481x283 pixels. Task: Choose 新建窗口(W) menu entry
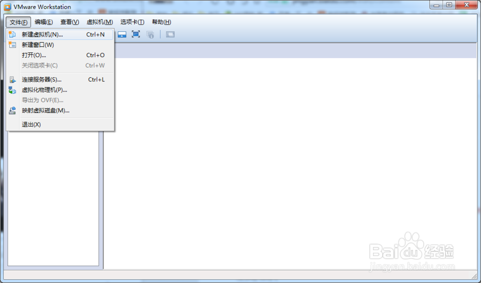(x=60, y=45)
